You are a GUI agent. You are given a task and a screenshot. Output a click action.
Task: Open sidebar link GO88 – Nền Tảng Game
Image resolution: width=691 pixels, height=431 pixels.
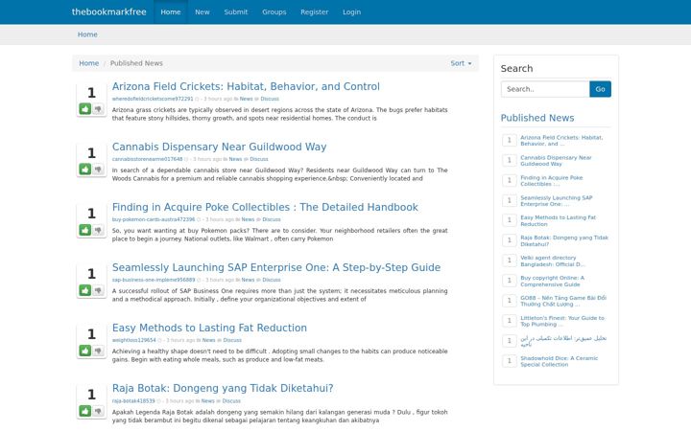pyautogui.click(x=563, y=301)
